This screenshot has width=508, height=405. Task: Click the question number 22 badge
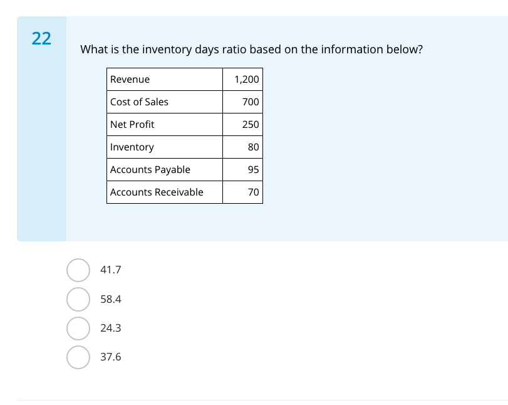pyautogui.click(x=41, y=39)
